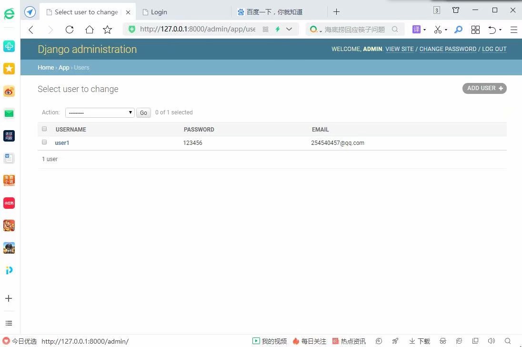The image size is (522, 347).
Task: Click the 360 browser logo in sidebar
Action: pos(9,14)
